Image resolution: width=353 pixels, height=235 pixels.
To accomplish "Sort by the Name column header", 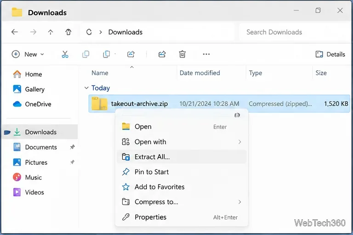I will [x=100, y=73].
